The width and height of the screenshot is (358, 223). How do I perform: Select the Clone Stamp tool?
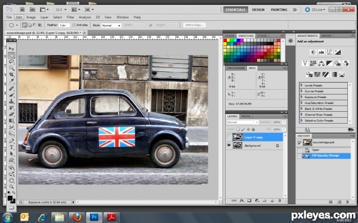click(11, 101)
